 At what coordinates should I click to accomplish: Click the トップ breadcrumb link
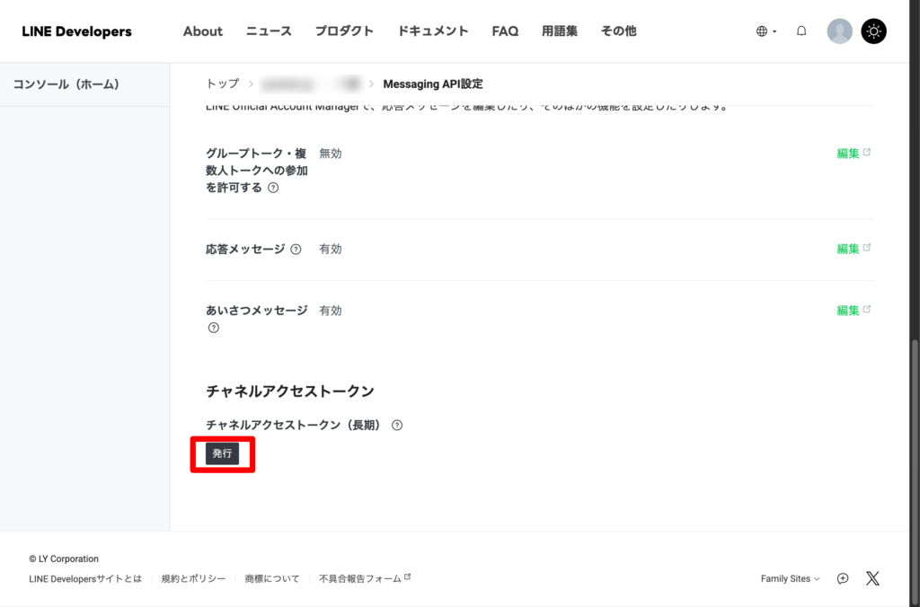click(223, 84)
